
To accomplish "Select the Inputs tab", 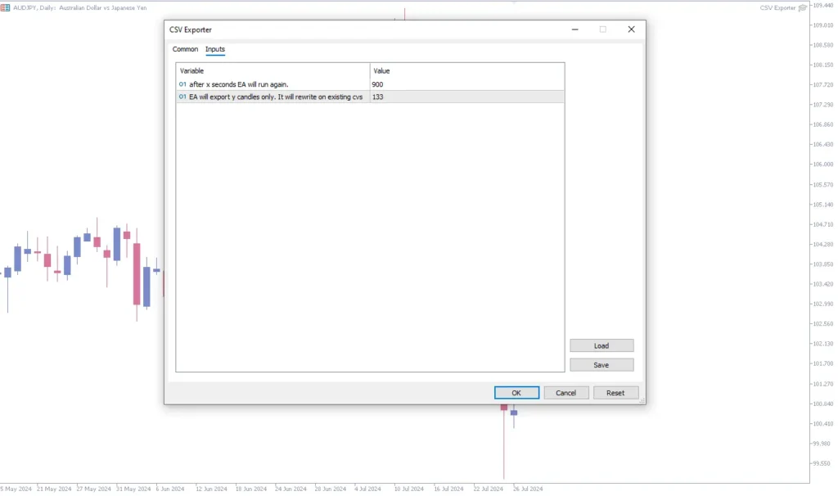I will [x=215, y=49].
